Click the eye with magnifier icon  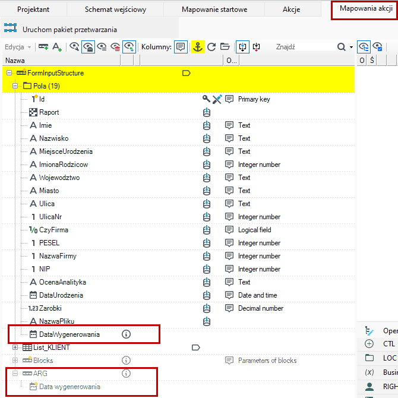click(74, 47)
